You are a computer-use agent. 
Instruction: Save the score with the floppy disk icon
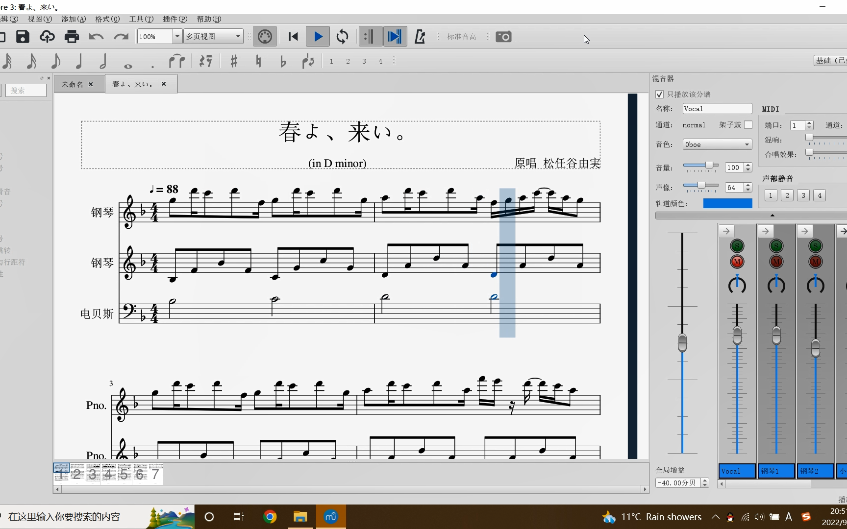click(23, 37)
